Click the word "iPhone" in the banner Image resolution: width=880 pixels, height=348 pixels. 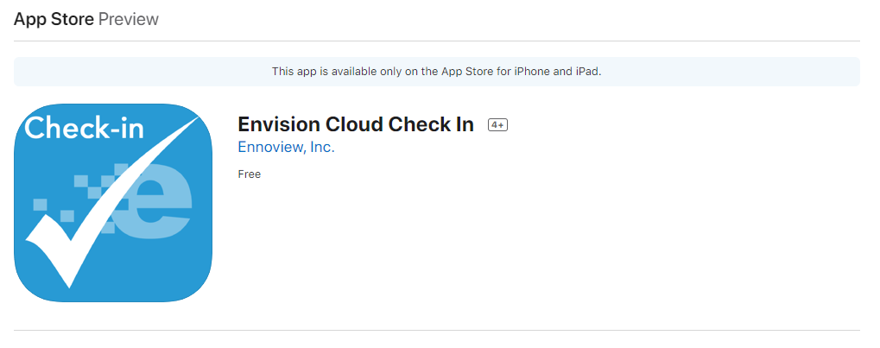point(531,72)
